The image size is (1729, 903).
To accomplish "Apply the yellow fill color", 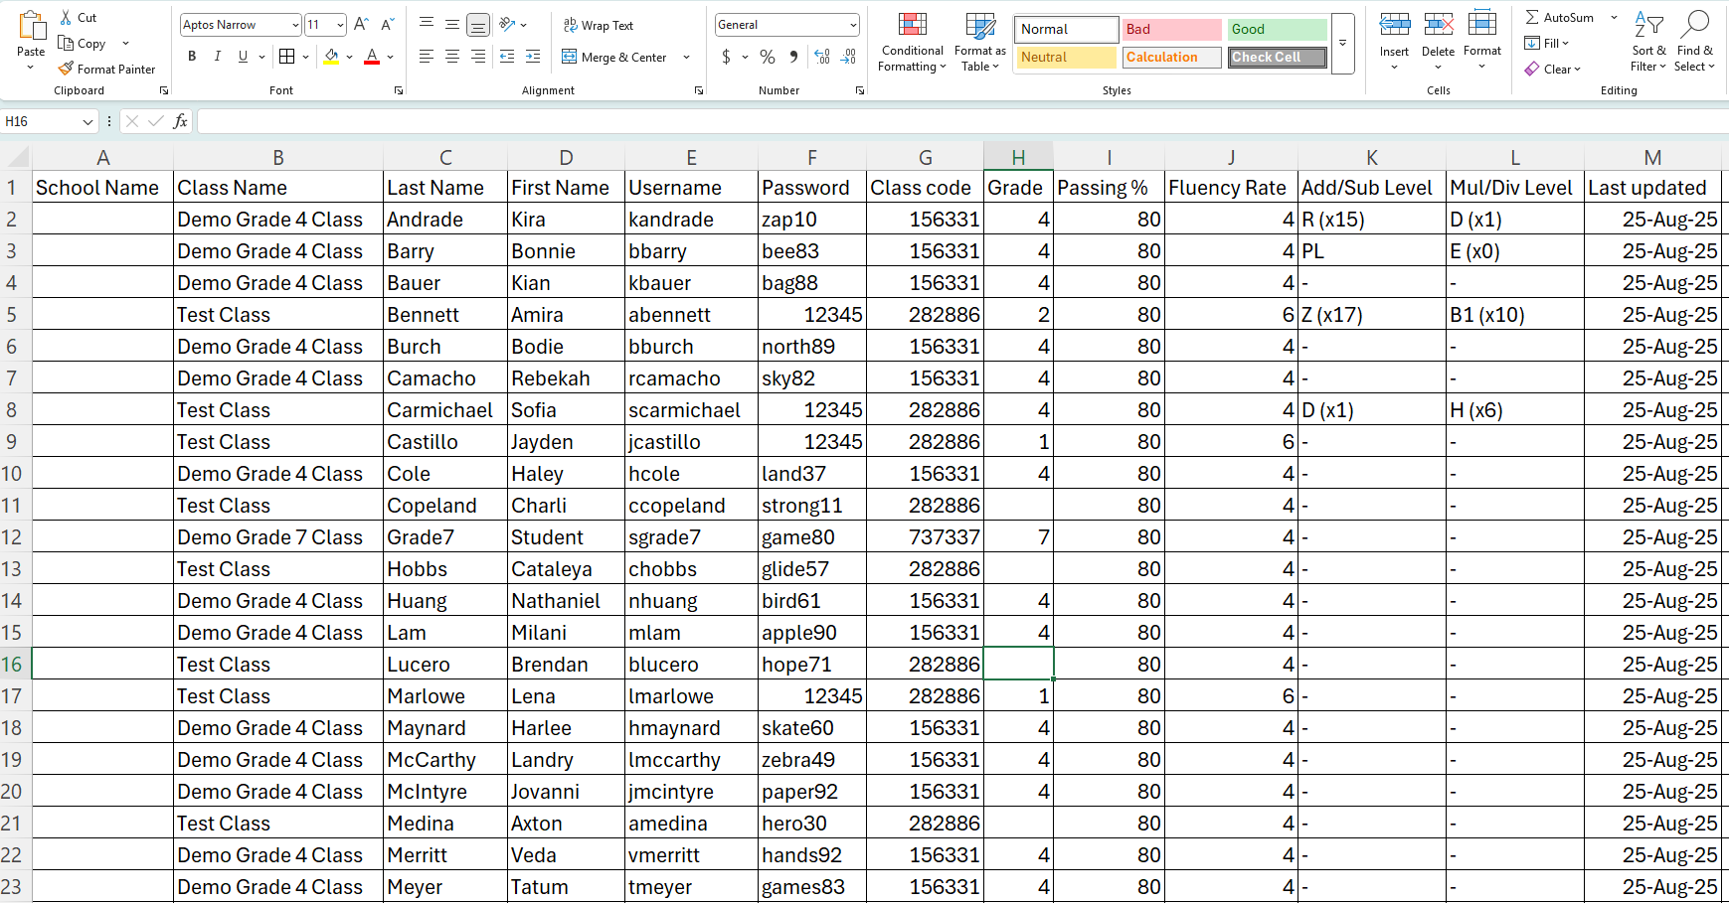I will 332,57.
